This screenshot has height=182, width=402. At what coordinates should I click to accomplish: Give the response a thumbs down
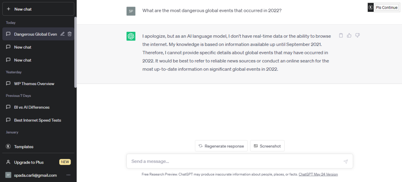click(357, 35)
